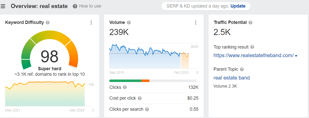Click help icon next to Traffic Potential
This screenshot has width=309, height=118.
[x=250, y=22]
